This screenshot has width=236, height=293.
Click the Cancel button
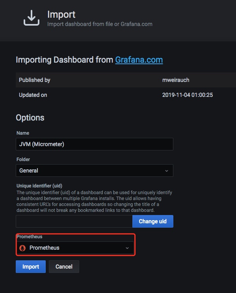click(x=64, y=267)
